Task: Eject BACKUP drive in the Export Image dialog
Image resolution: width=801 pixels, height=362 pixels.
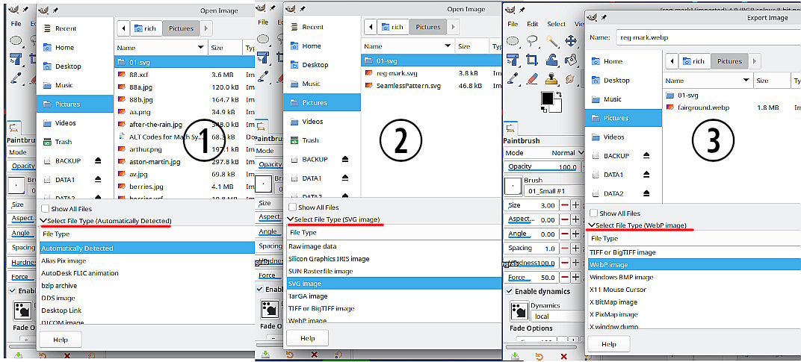Action: (x=647, y=155)
